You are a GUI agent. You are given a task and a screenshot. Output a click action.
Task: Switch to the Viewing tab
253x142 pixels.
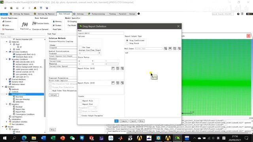(x=112, y=14)
